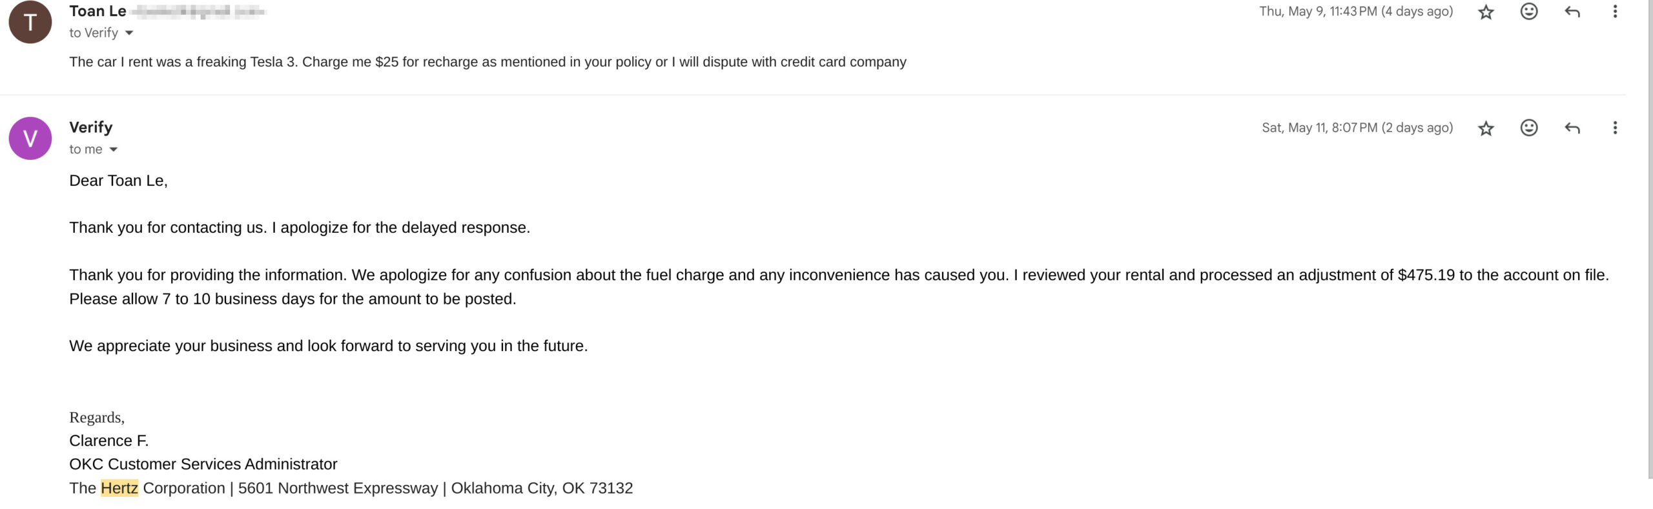This screenshot has width=1653, height=509.
Task: Expand recipient details next to 'to Verify'
Action: pos(129,33)
